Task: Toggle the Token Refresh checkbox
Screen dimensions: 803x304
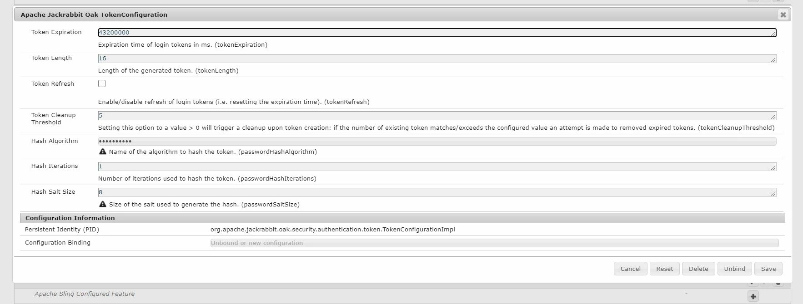Action: click(102, 83)
